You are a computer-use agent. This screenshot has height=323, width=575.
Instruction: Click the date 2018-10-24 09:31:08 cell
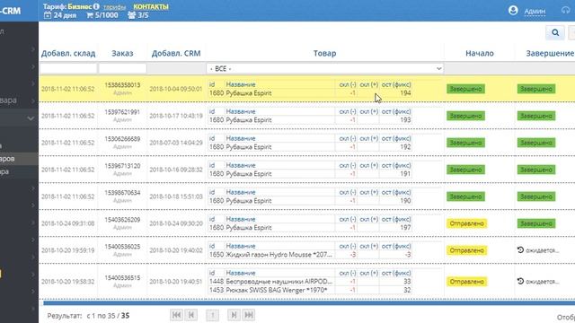point(67,223)
